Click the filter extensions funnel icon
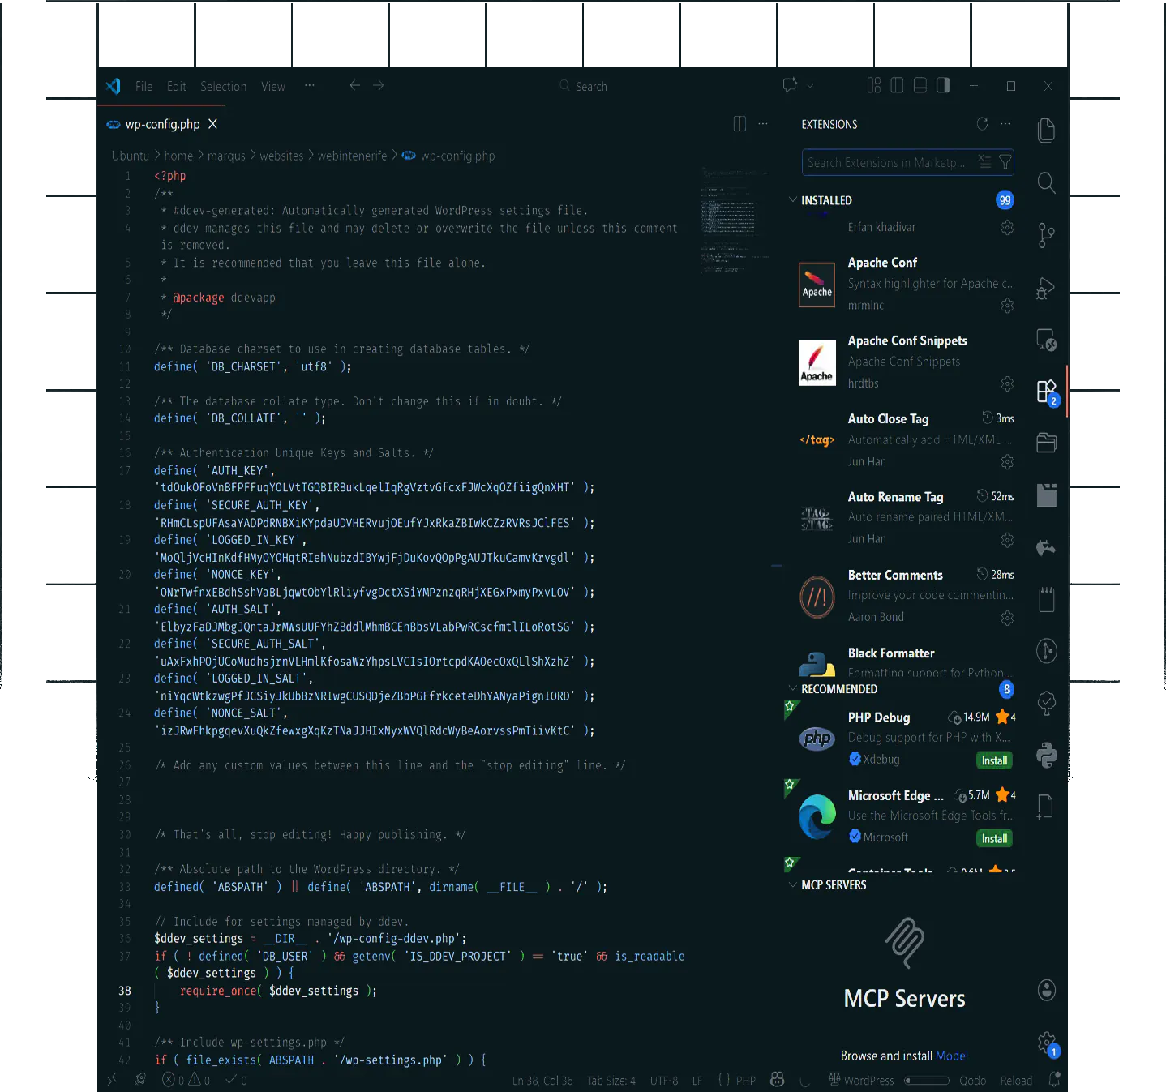Viewport: 1166px width, 1092px height. (1005, 162)
